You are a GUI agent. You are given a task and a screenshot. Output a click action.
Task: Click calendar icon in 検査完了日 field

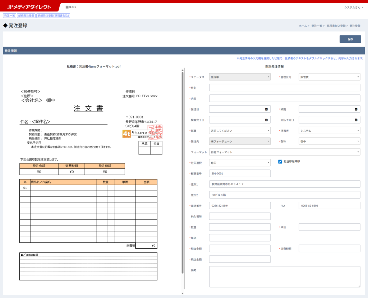(x=266, y=120)
